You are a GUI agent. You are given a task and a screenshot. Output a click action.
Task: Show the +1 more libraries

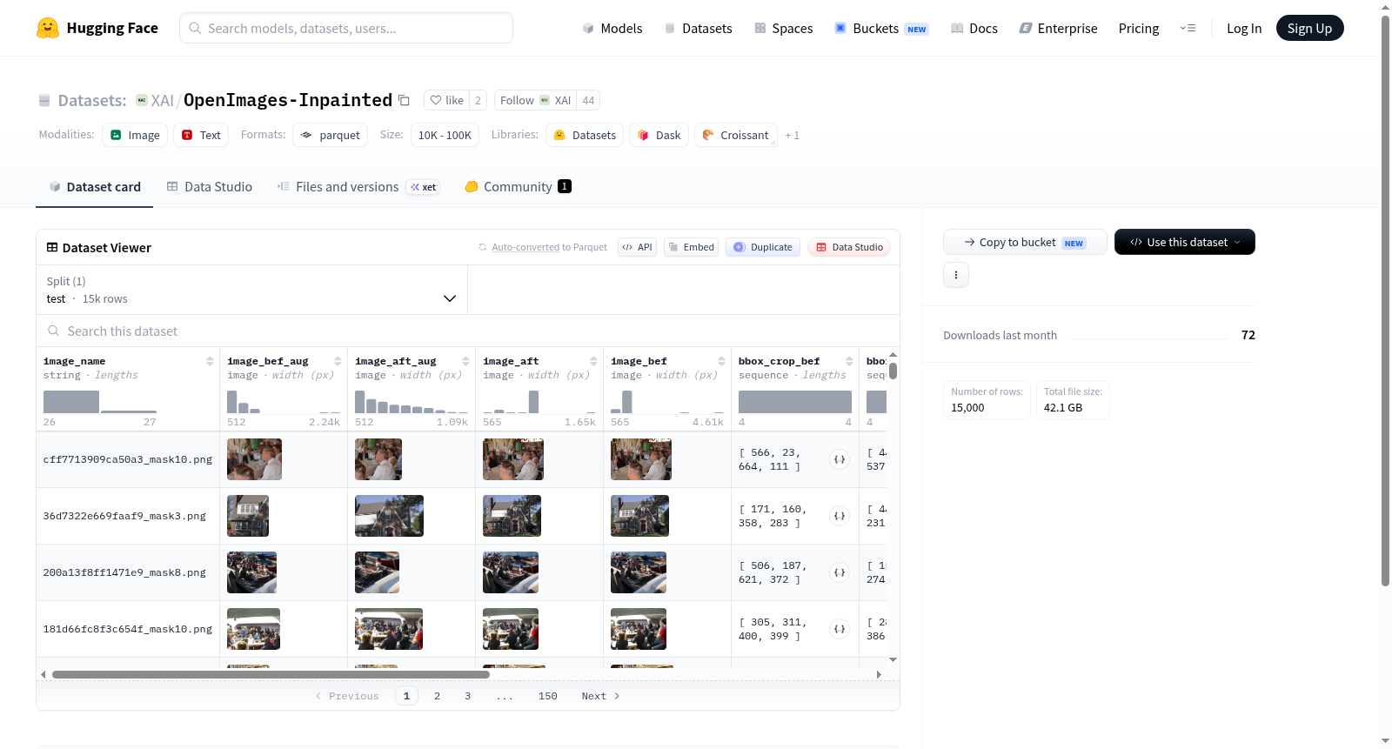pos(792,136)
